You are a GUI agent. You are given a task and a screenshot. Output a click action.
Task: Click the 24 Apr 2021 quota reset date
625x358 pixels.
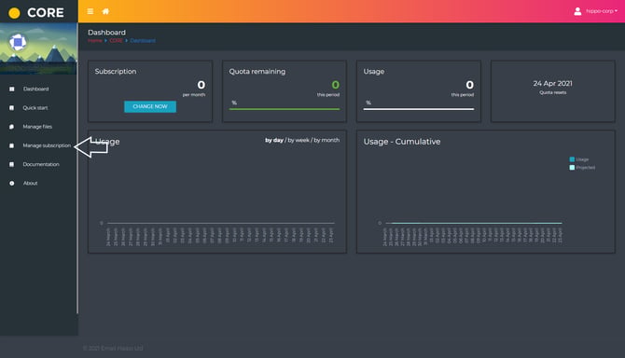click(552, 84)
